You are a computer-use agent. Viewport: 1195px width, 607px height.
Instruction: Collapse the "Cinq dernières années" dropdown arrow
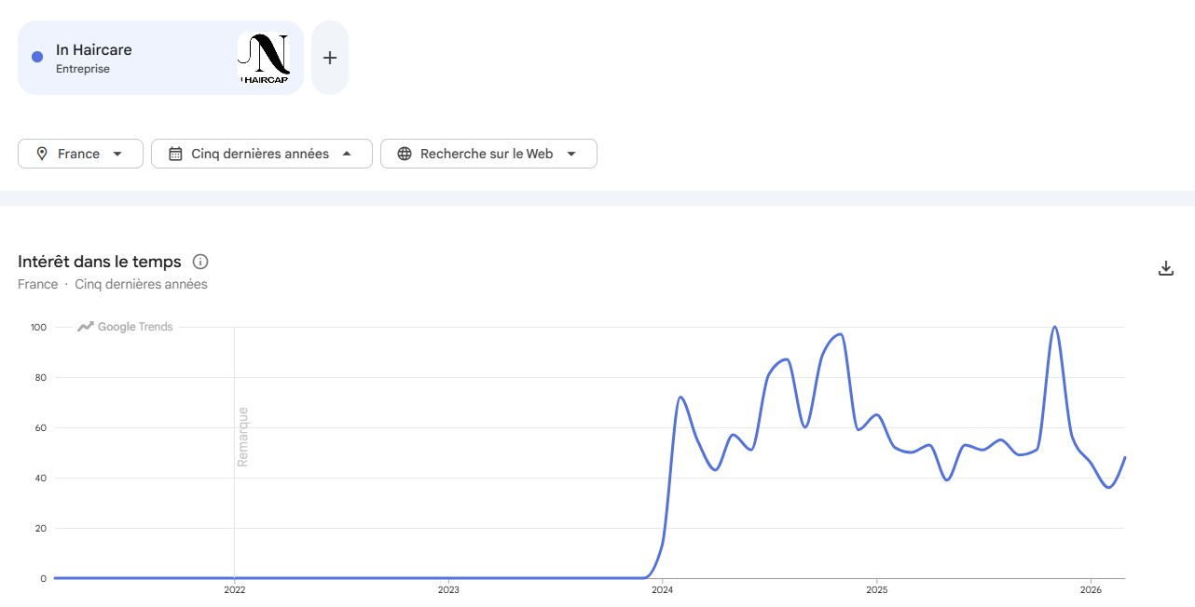[x=347, y=154]
